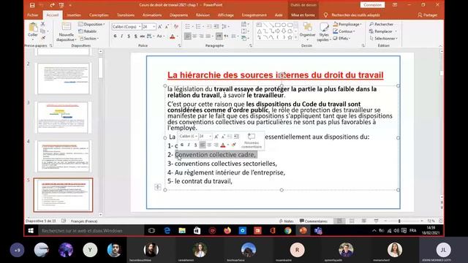Click the Commentaires button in status bar

tap(314, 221)
